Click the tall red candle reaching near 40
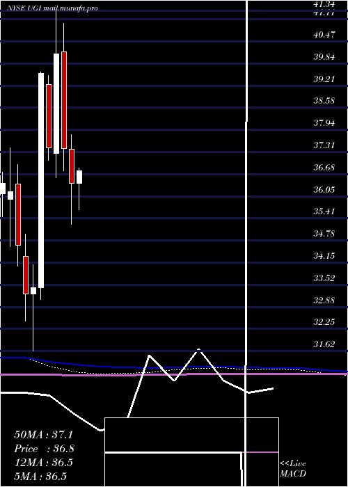 pos(64,100)
